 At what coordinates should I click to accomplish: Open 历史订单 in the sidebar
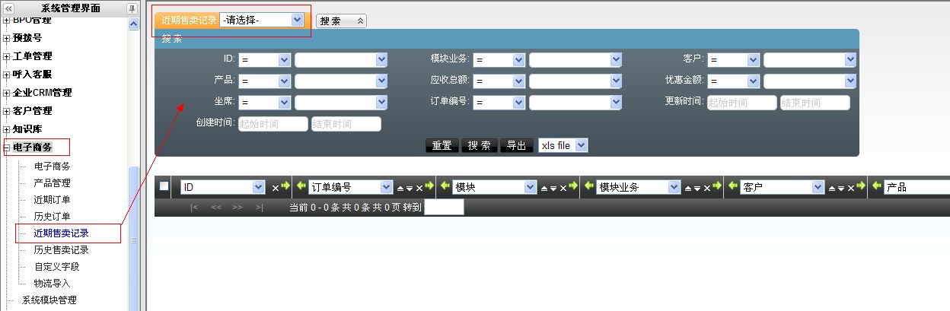point(52,216)
